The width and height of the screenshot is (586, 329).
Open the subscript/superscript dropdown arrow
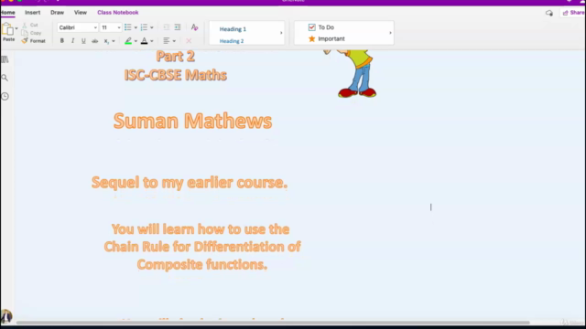[114, 41]
